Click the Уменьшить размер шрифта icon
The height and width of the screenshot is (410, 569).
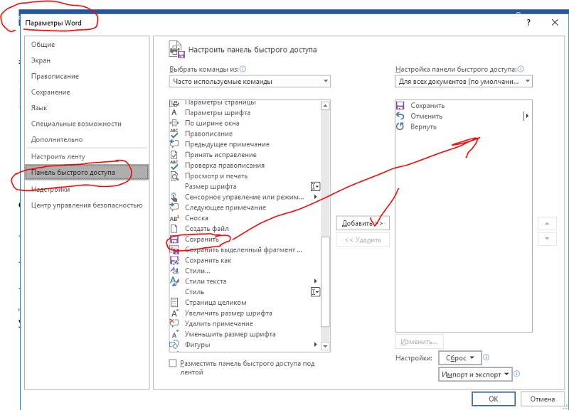(174, 334)
